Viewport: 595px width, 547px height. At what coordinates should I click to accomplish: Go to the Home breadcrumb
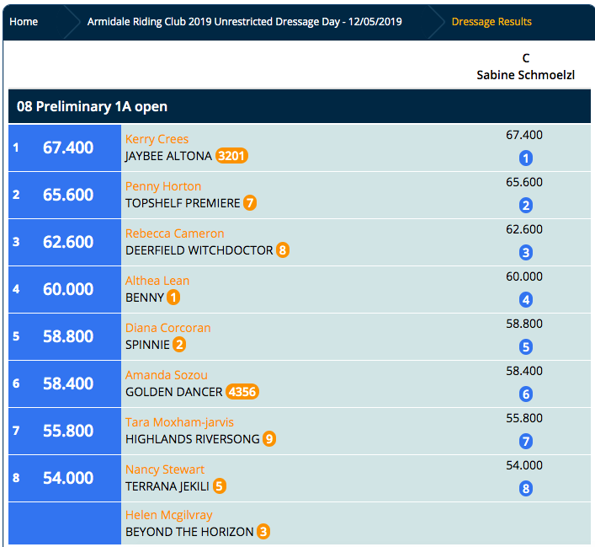[x=24, y=22]
